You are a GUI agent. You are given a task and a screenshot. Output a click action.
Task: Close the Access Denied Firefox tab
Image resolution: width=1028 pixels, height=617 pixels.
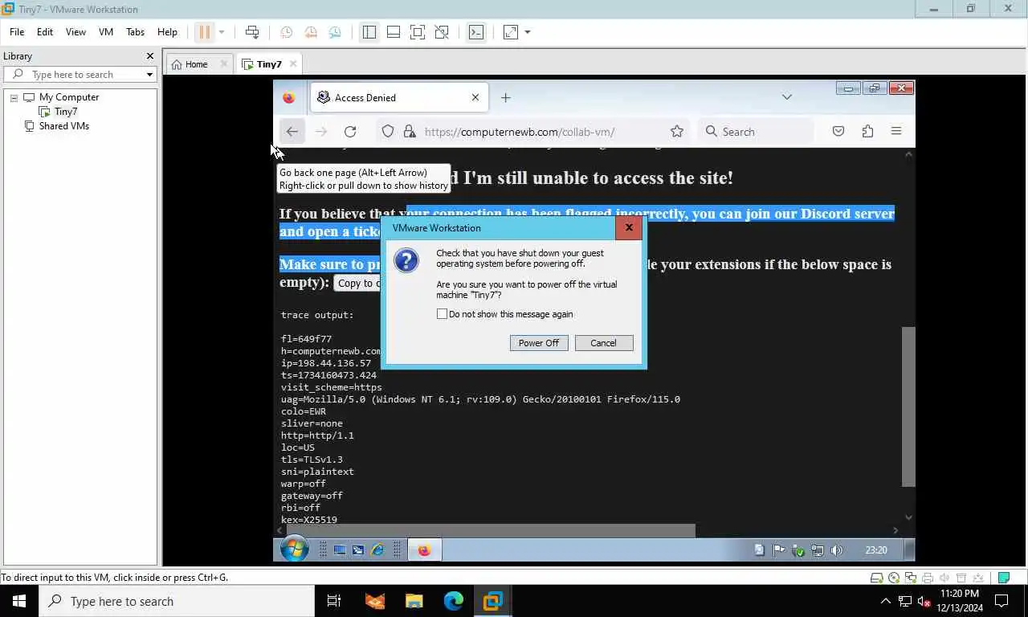pyautogui.click(x=475, y=98)
